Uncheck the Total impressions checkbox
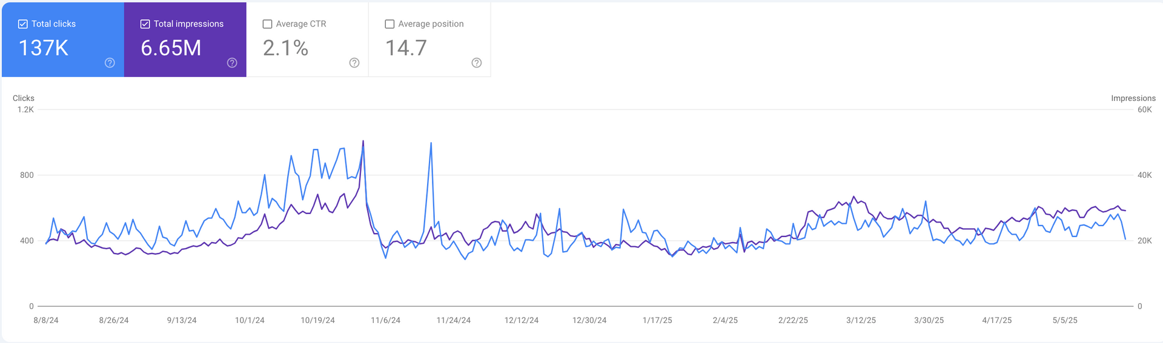Image resolution: width=1163 pixels, height=343 pixels. coord(145,24)
